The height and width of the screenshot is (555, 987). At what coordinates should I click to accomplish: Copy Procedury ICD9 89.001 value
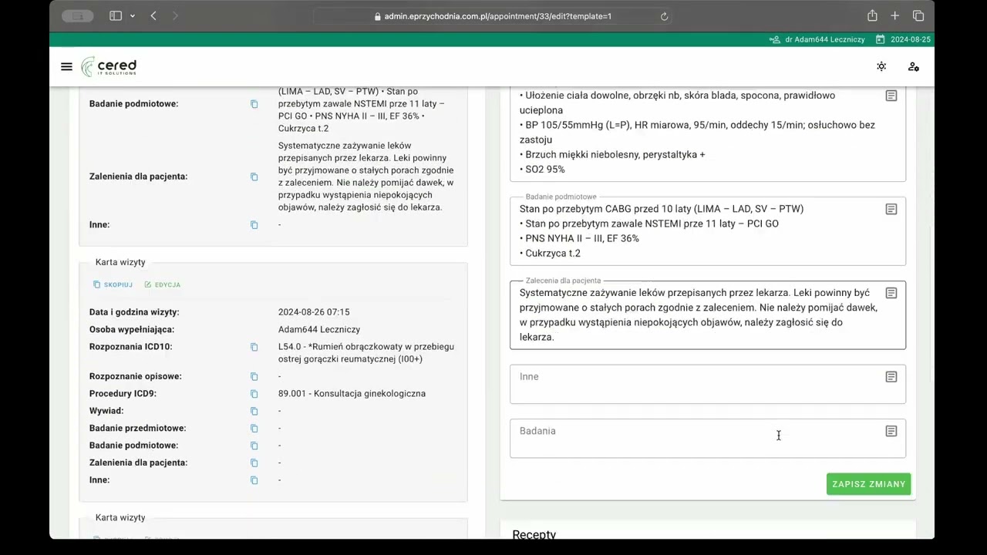point(254,394)
